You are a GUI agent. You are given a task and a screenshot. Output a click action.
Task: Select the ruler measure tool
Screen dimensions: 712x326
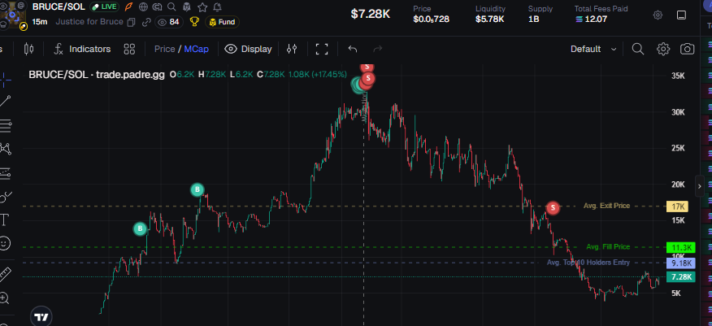click(5, 274)
